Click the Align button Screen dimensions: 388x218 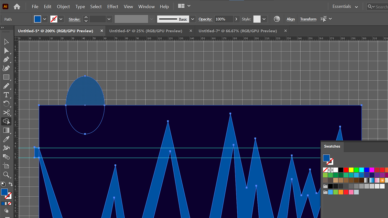pos(290,19)
